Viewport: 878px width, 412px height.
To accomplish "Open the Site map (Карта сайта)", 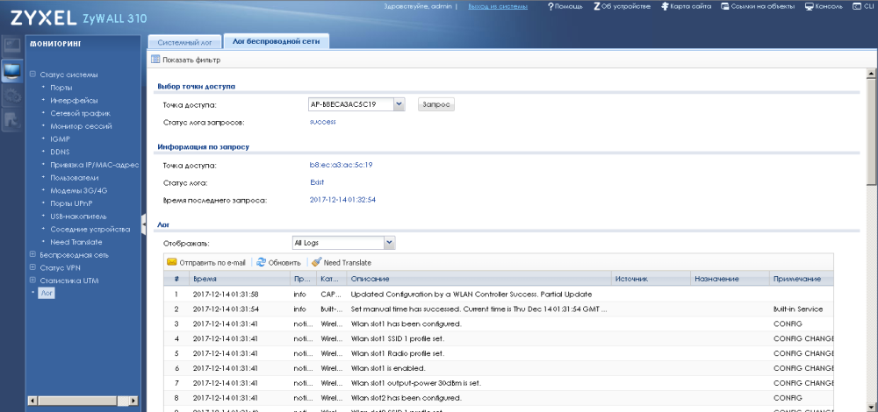I will [x=686, y=6].
